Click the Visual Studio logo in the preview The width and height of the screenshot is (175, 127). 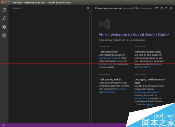(x=105, y=24)
